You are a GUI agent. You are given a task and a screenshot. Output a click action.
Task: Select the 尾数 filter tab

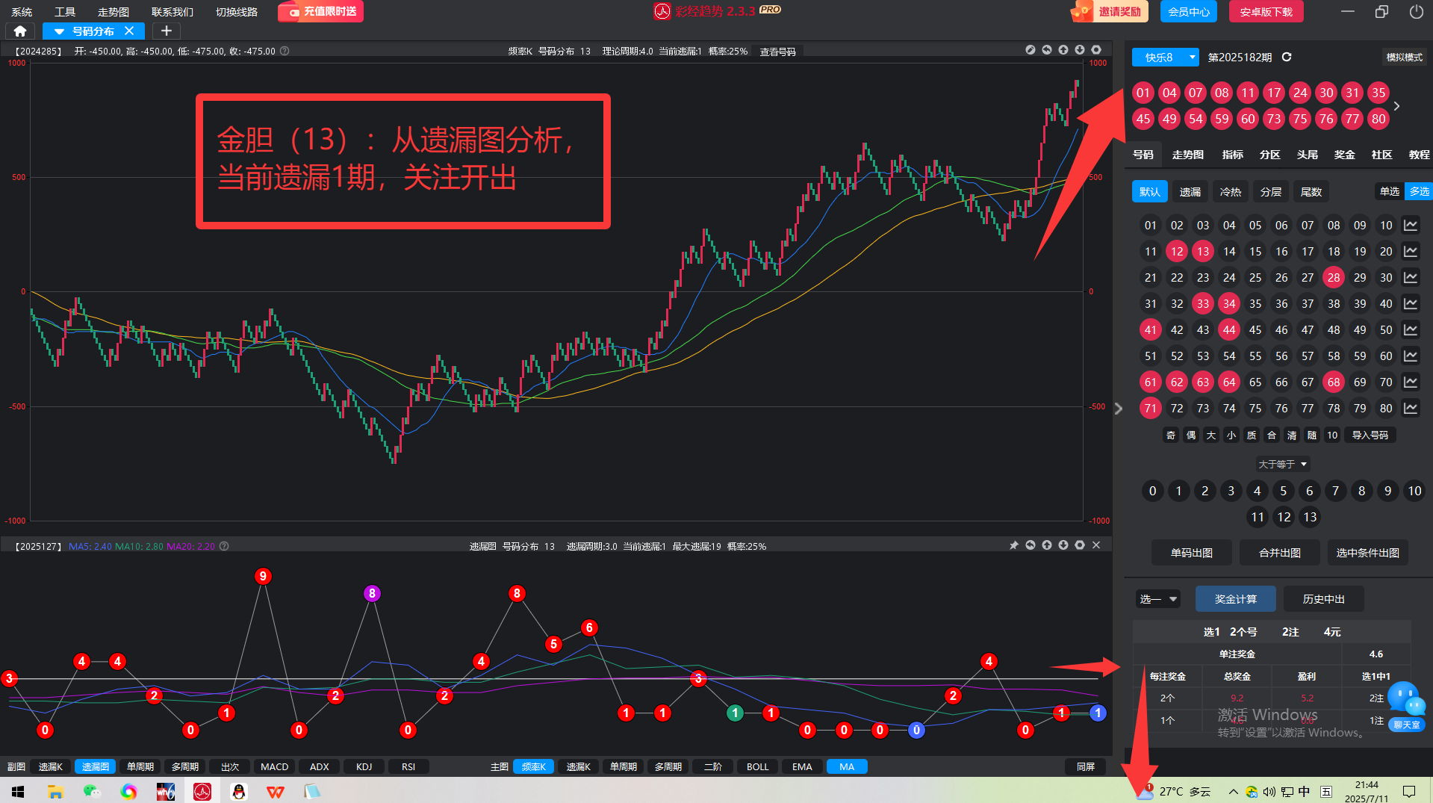click(1311, 192)
